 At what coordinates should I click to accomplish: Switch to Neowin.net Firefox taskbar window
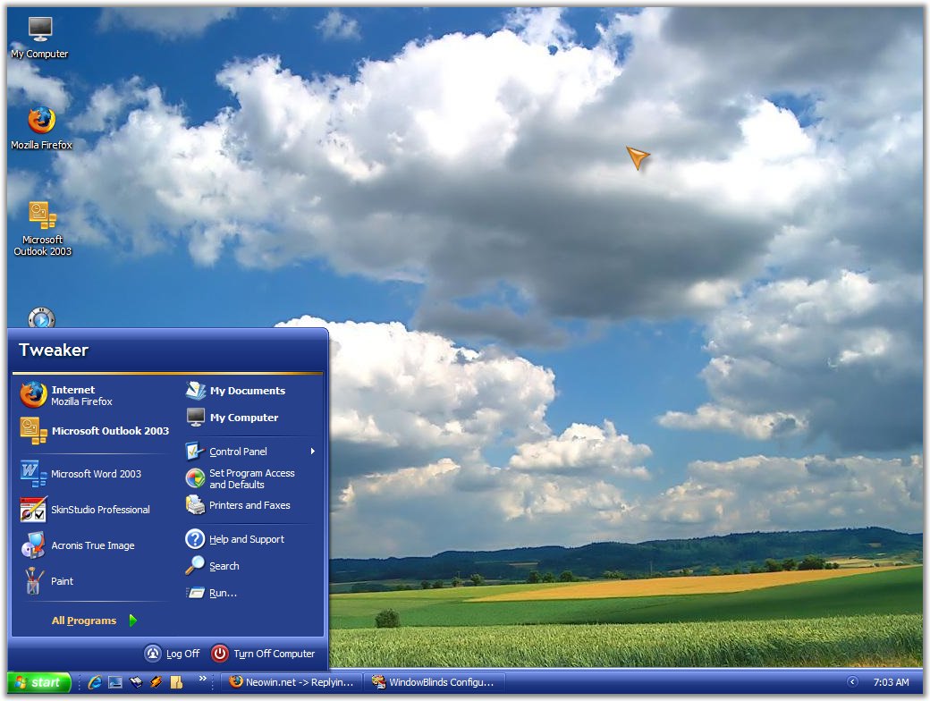pyautogui.click(x=292, y=682)
